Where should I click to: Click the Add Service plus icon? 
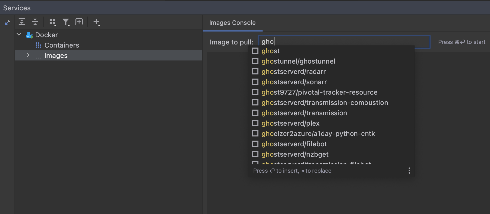click(96, 22)
